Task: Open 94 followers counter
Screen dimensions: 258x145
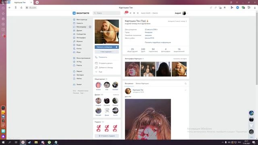Action: coord(153,50)
